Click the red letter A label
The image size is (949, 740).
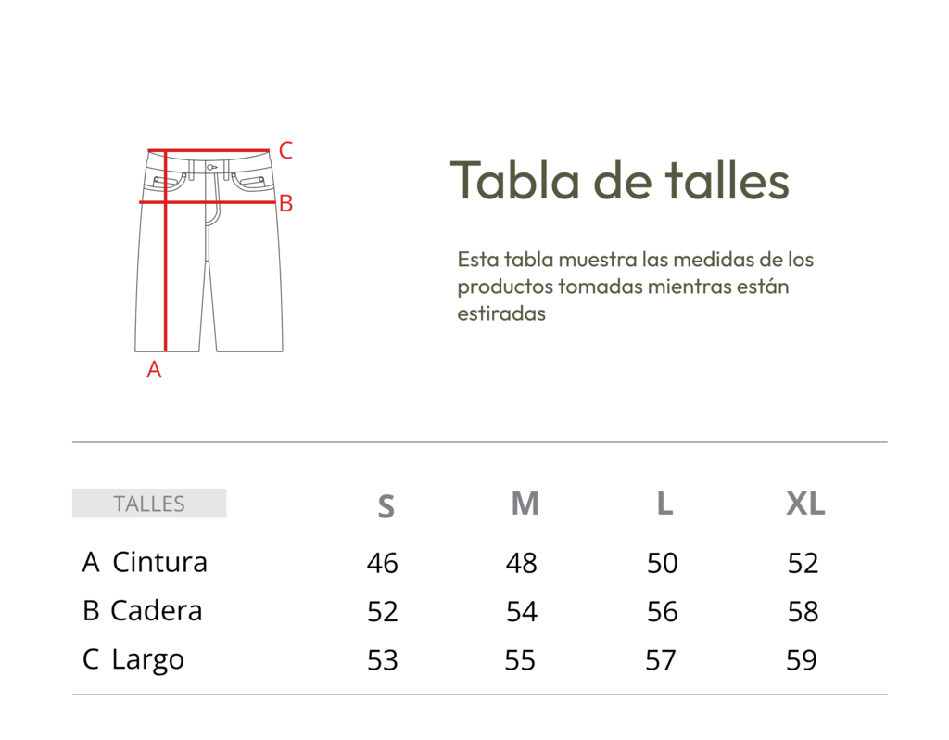click(x=155, y=369)
